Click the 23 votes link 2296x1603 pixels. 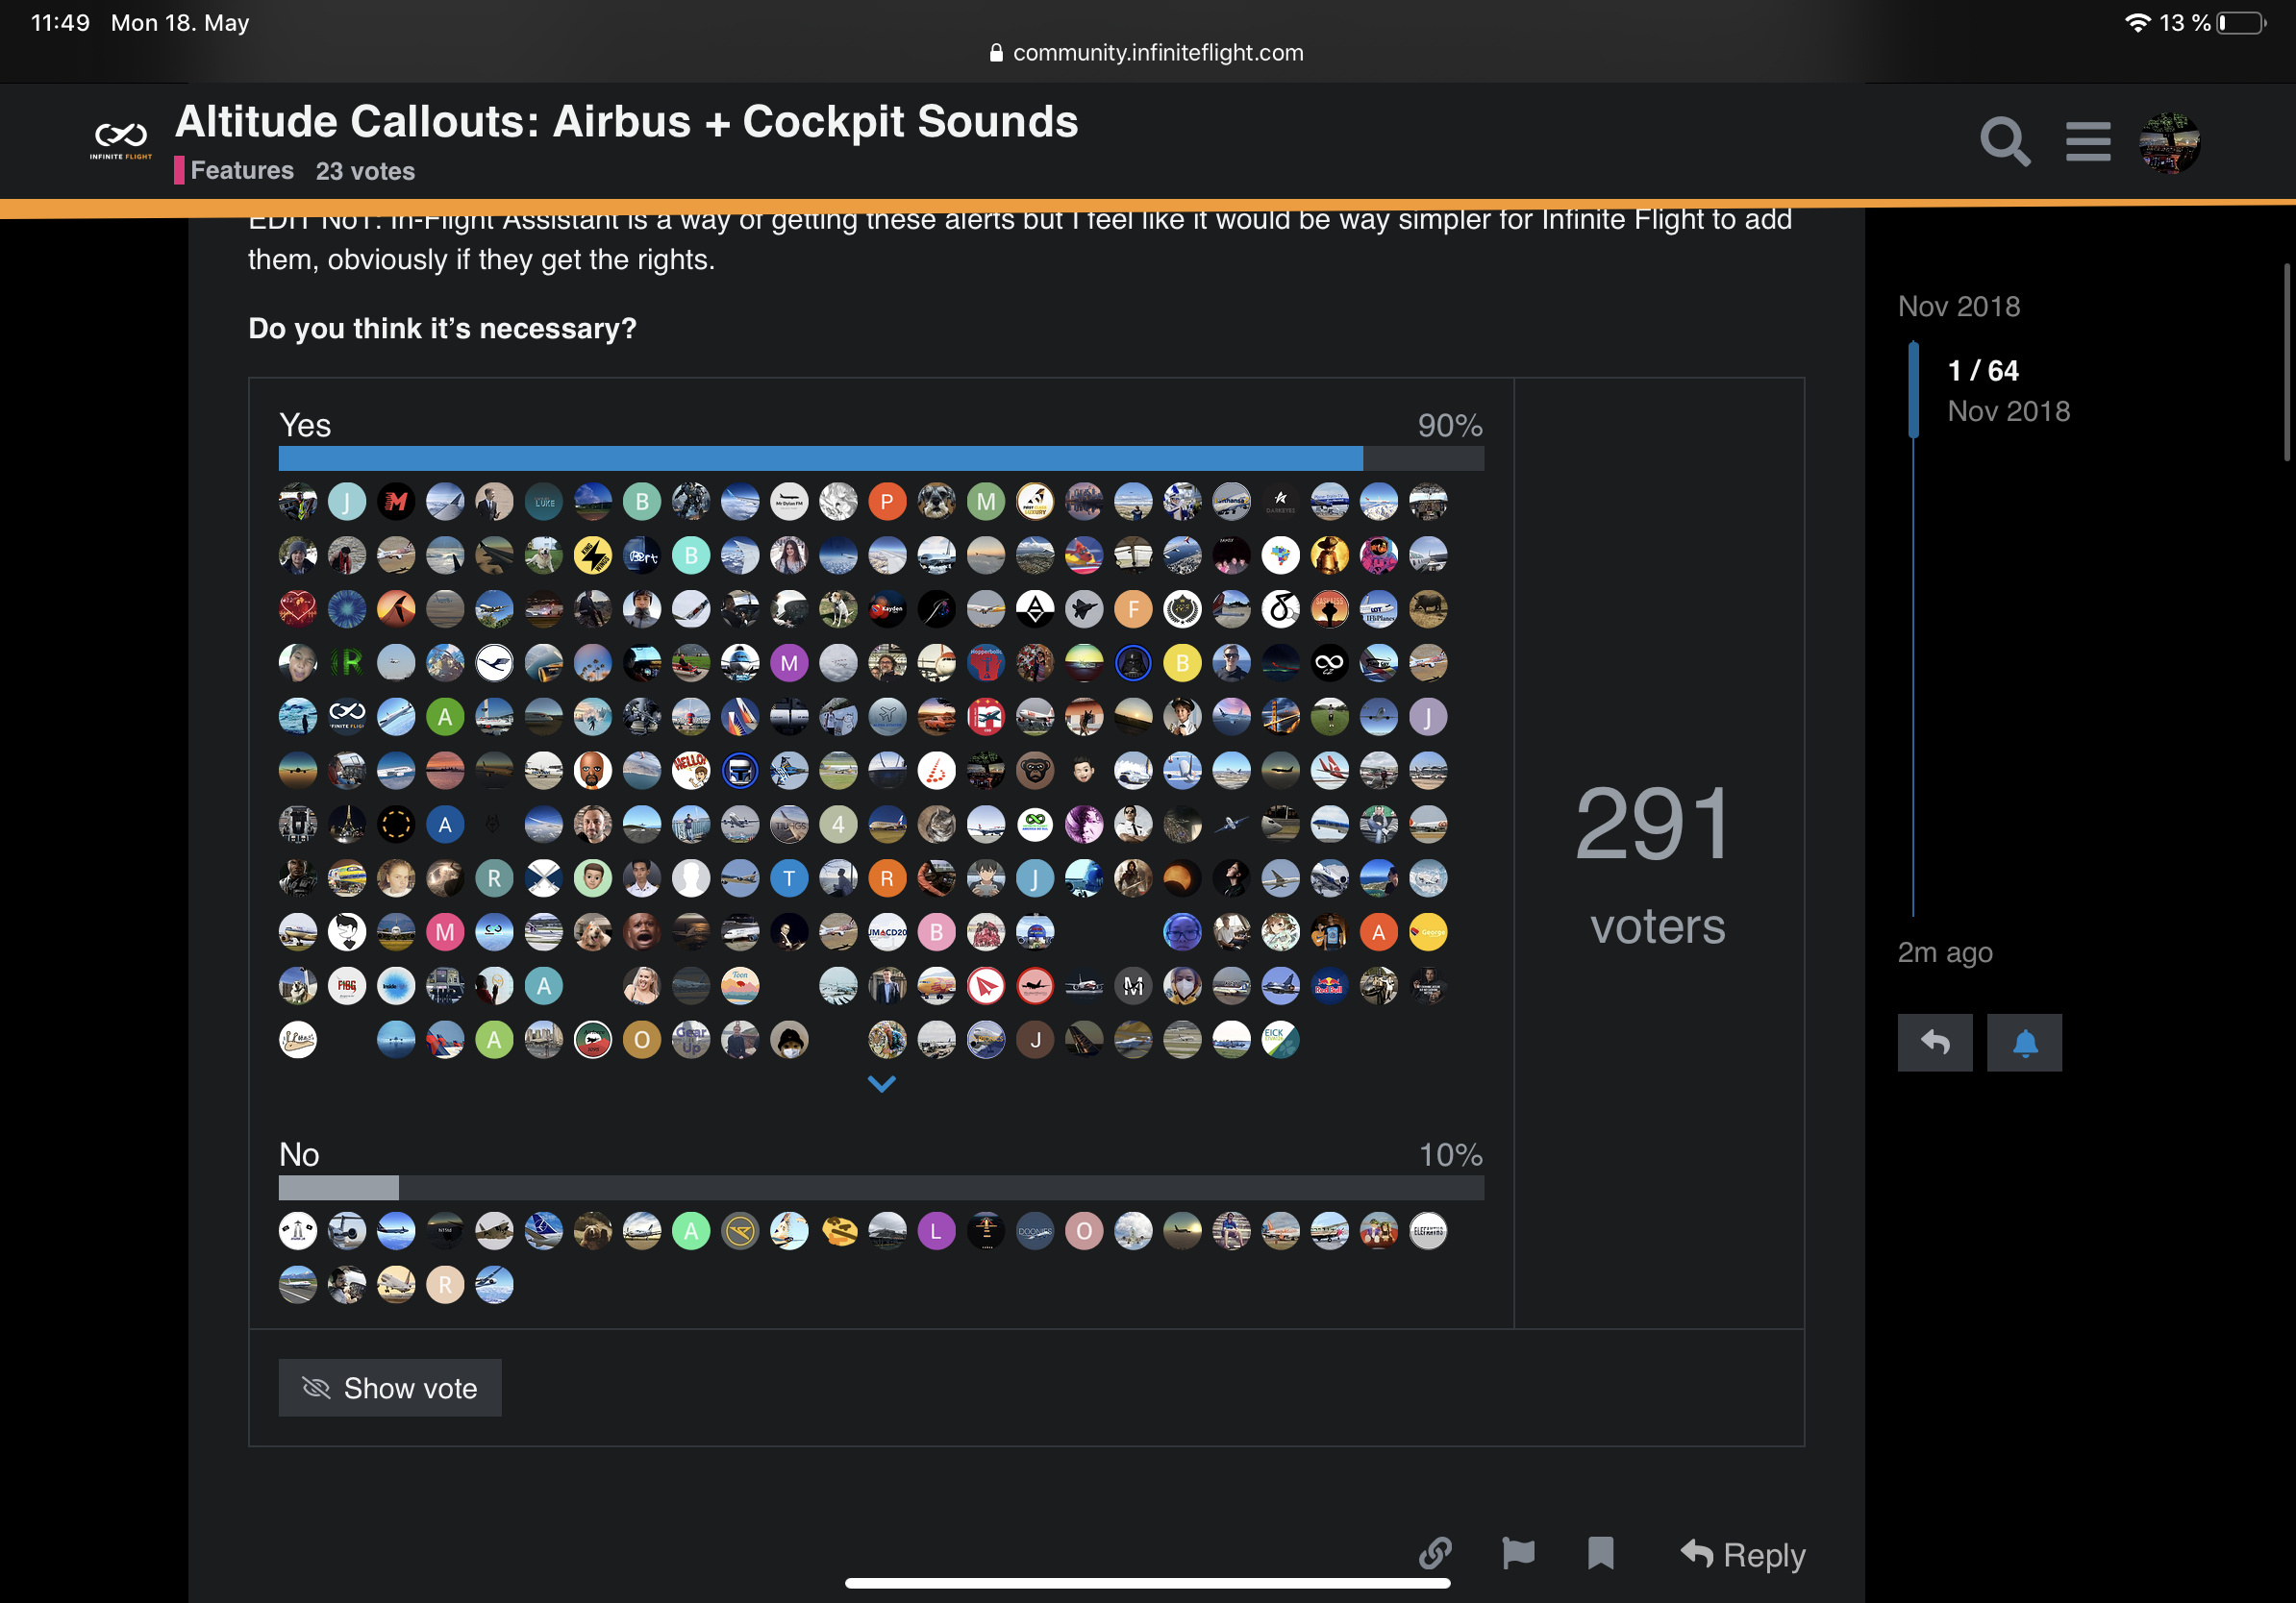pos(365,171)
